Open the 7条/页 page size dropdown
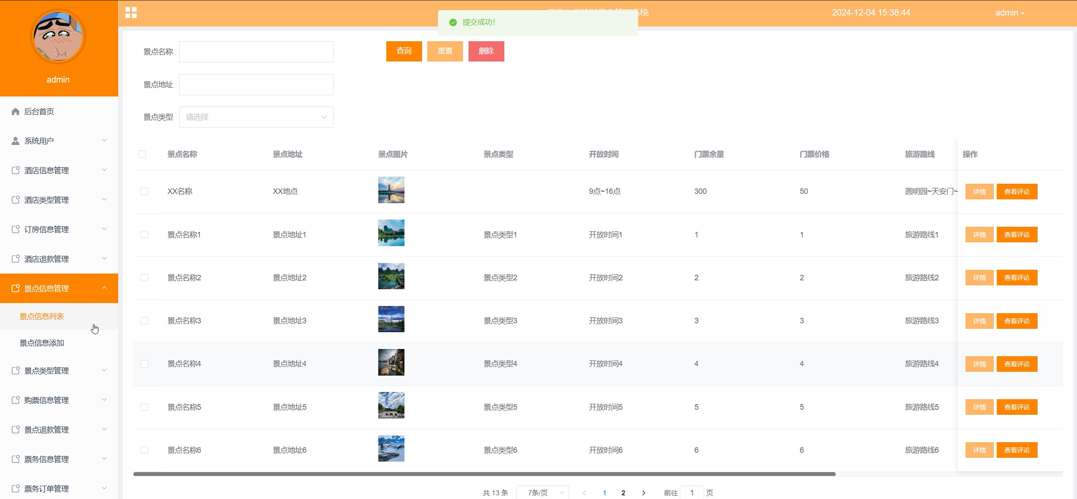The image size is (1077, 499). (542, 493)
